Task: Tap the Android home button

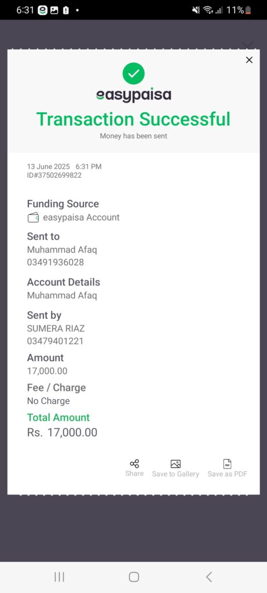Action: (x=134, y=577)
